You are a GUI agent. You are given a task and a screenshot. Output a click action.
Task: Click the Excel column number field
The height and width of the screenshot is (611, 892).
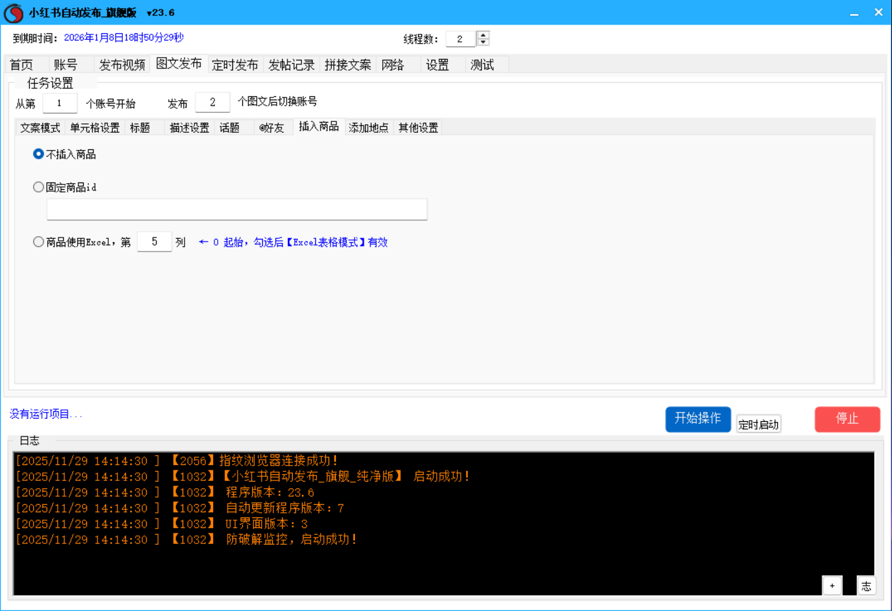[154, 242]
